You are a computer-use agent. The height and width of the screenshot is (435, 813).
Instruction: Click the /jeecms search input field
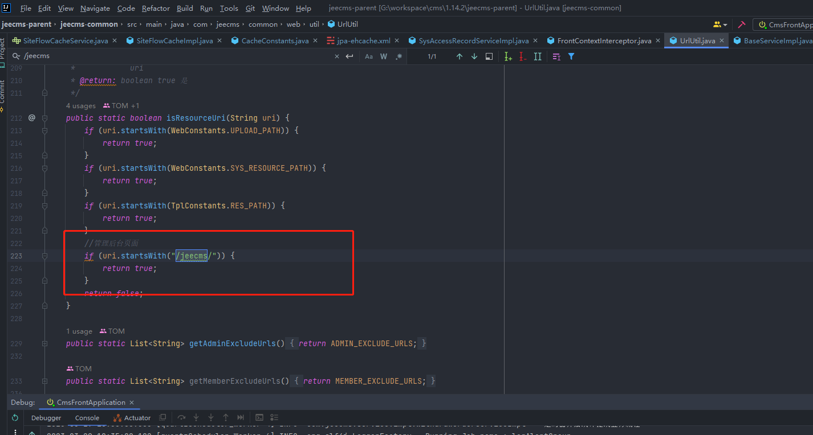(x=171, y=56)
